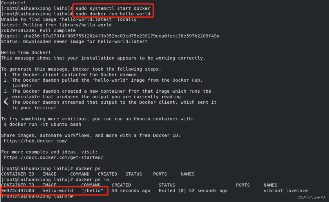Screen dimensions: 329x202
Task: Open the docs.docker.com get-started link
Action: point(53,158)
